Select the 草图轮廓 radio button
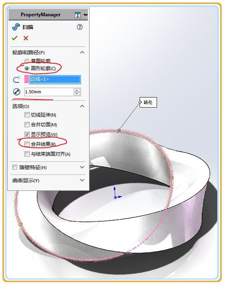The image size is (225, 285). [27, 61]
